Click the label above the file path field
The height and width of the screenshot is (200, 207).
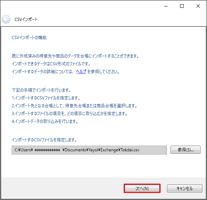(44, 140)
